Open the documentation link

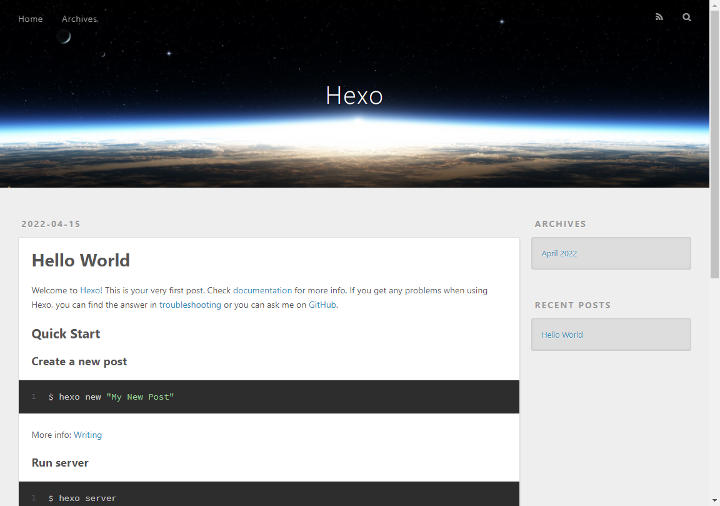[262, 290]
